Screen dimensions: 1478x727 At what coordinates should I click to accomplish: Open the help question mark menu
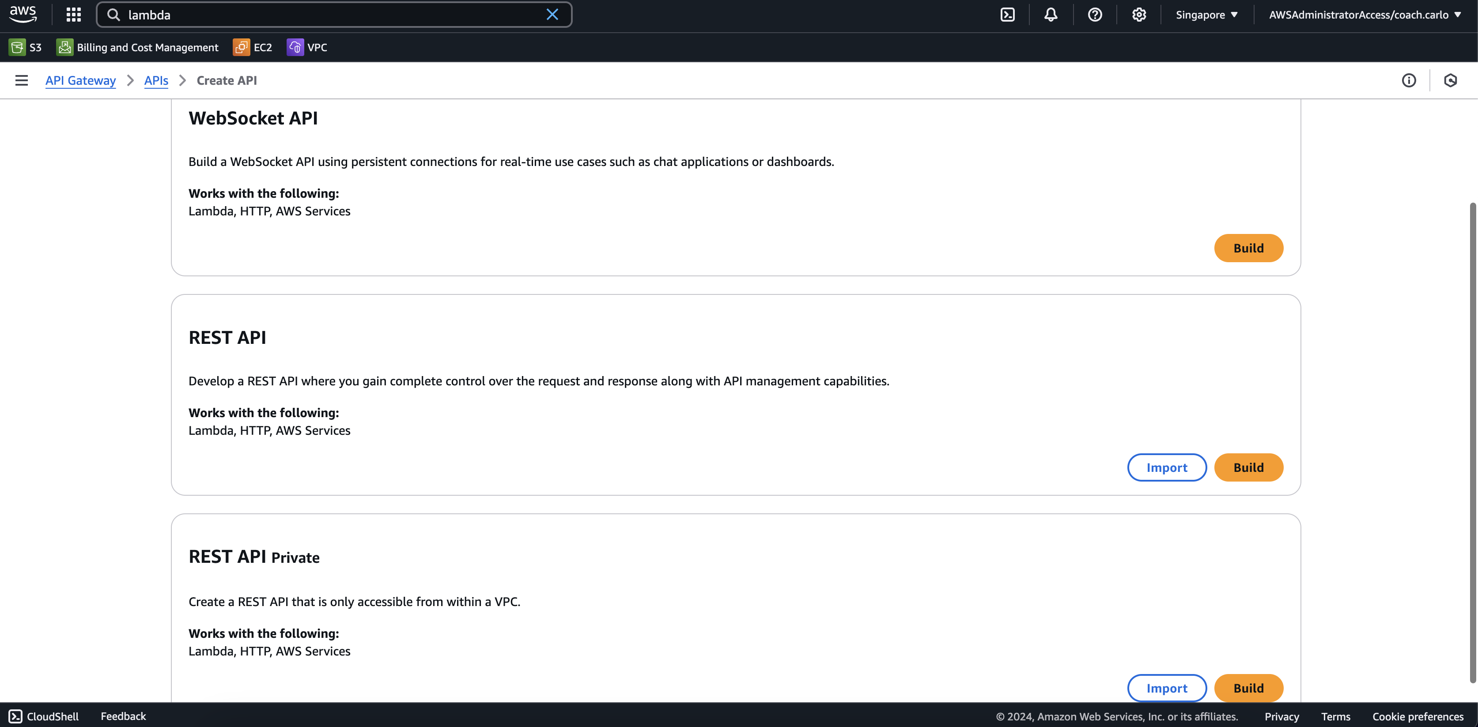pyautogui.click(x=1095, y=14)
